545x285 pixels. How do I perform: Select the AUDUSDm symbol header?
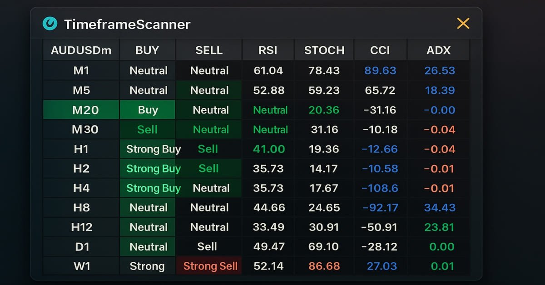coord(80,50)
